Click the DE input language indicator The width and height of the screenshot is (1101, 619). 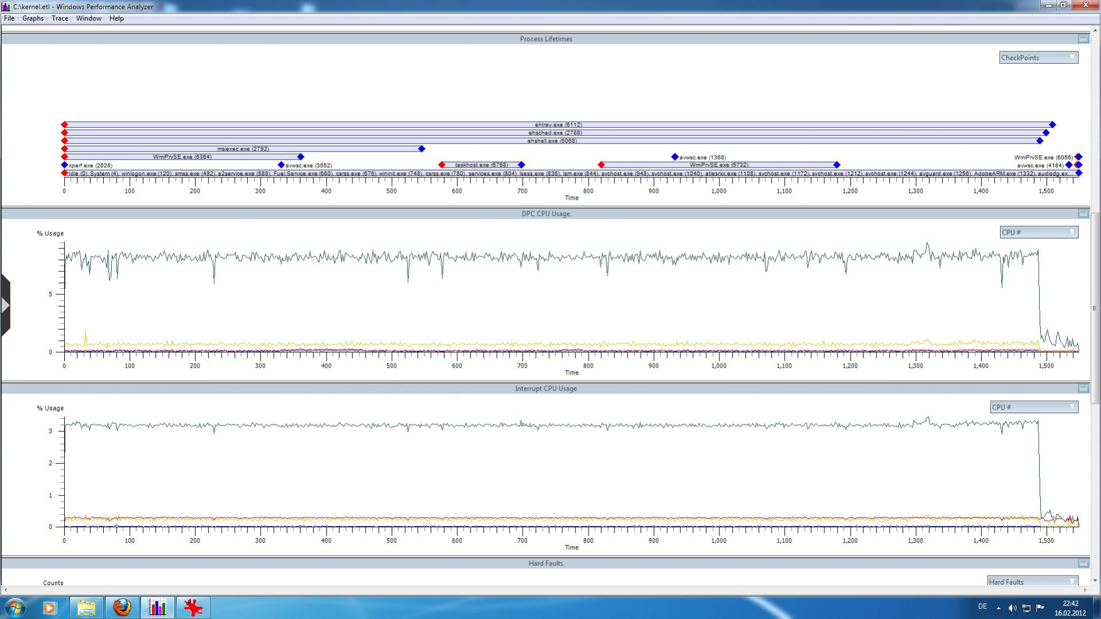[982, 606]
